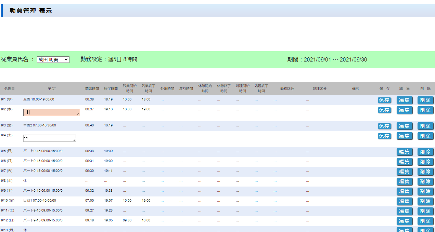Save the 9/4 row entry
Screen dimensions: 435x232
(384, 136)
